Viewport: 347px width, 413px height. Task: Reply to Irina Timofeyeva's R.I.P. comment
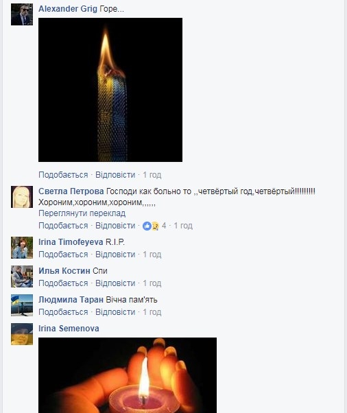(x=115, y=255)
